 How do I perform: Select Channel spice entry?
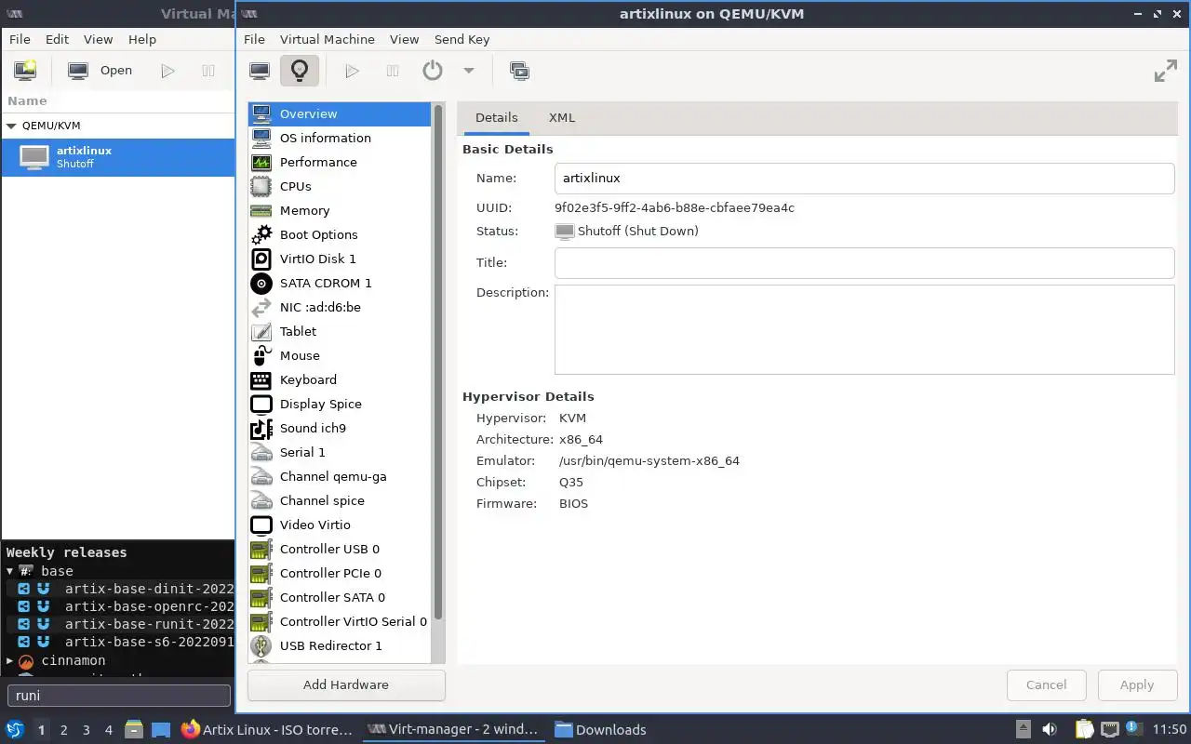tap(340, 500)
